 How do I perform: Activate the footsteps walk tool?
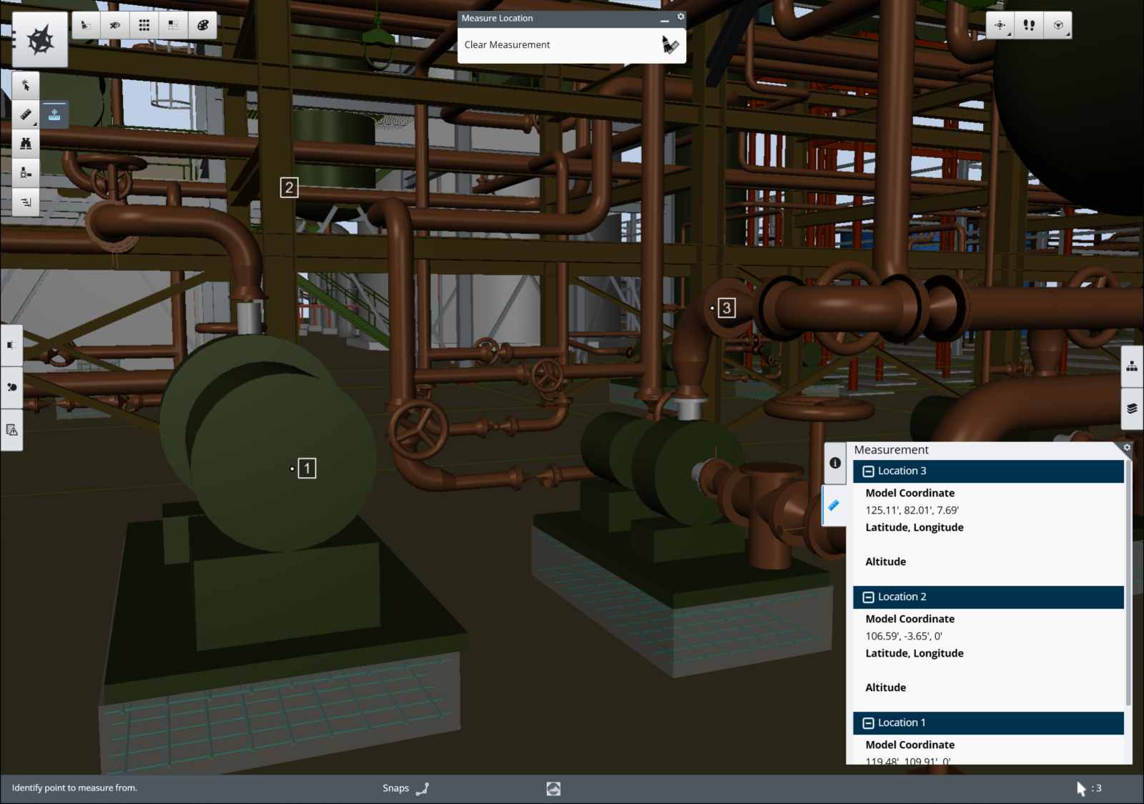[x=1029, y=25]
